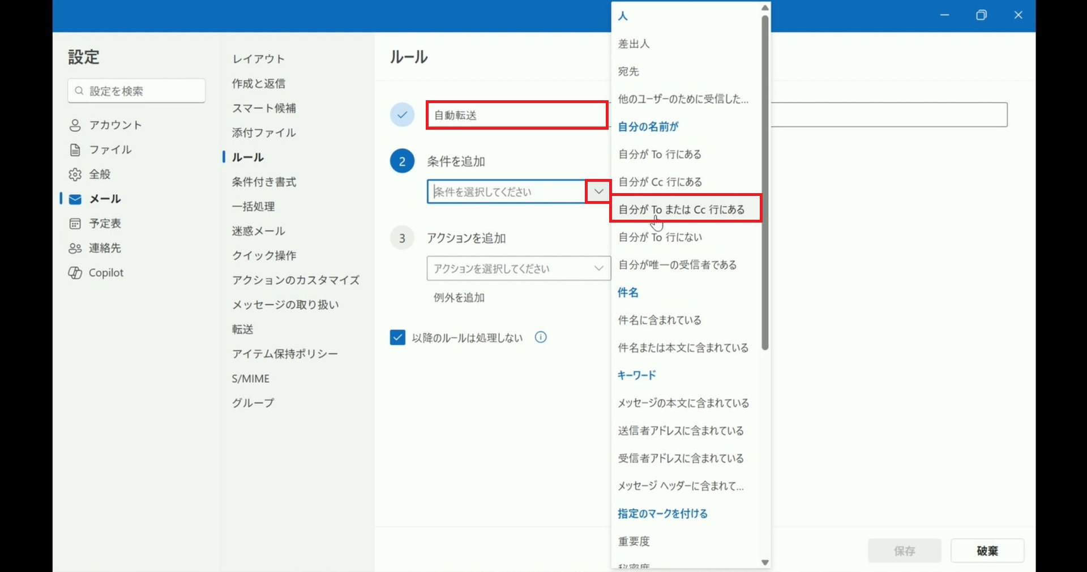Choose 件名に含まれている from condition list
The image size is (1087, 572).
[660, 321]
